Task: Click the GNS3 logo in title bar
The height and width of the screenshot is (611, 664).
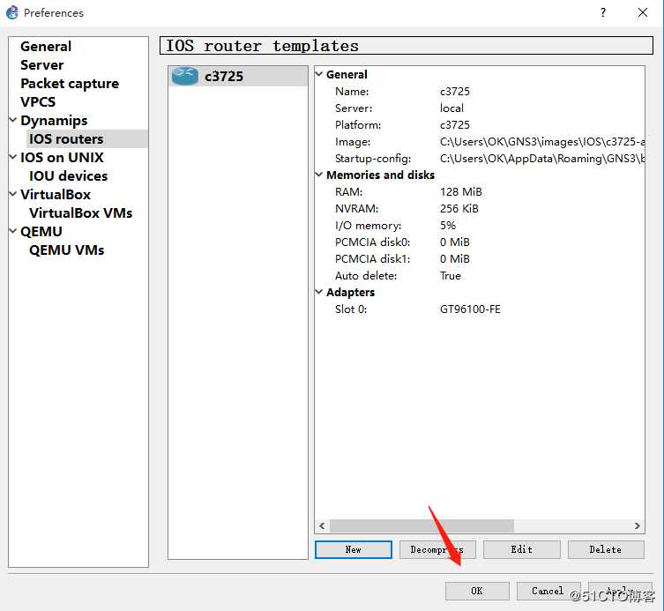Action: click(x=12, y=12)
